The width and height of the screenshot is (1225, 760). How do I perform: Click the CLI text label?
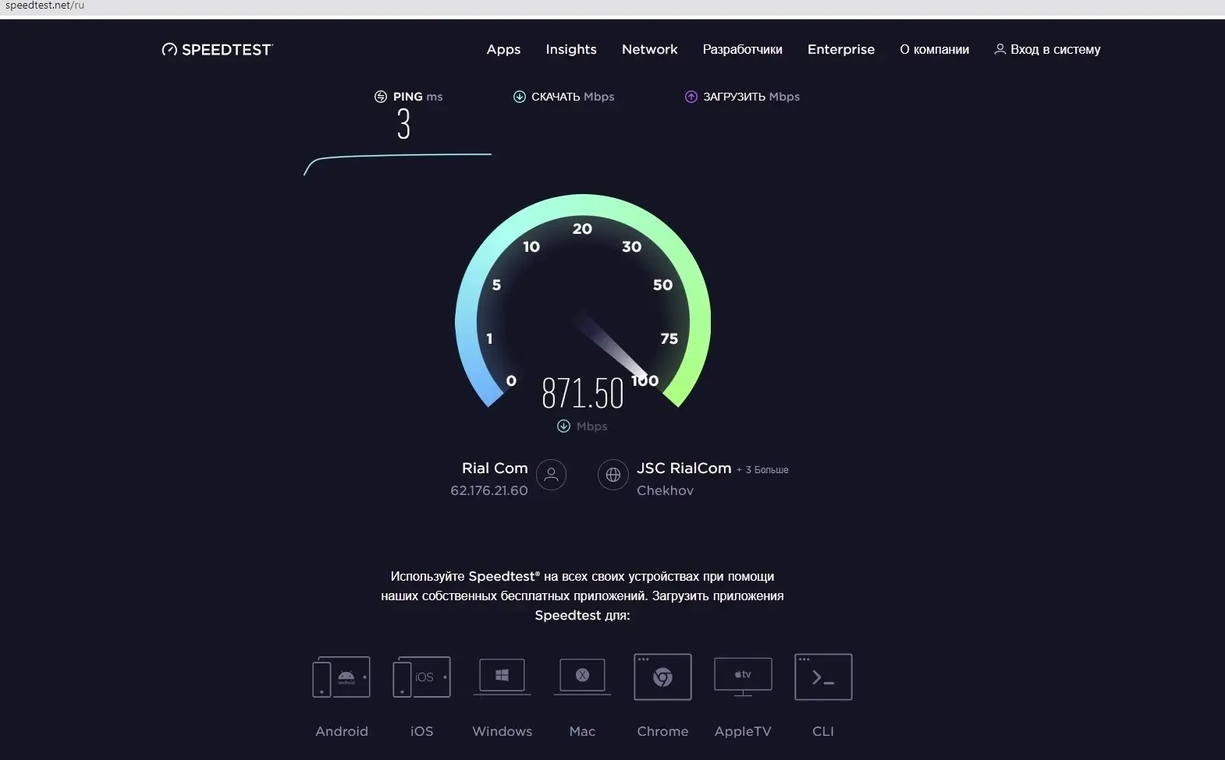pos(823,731)
